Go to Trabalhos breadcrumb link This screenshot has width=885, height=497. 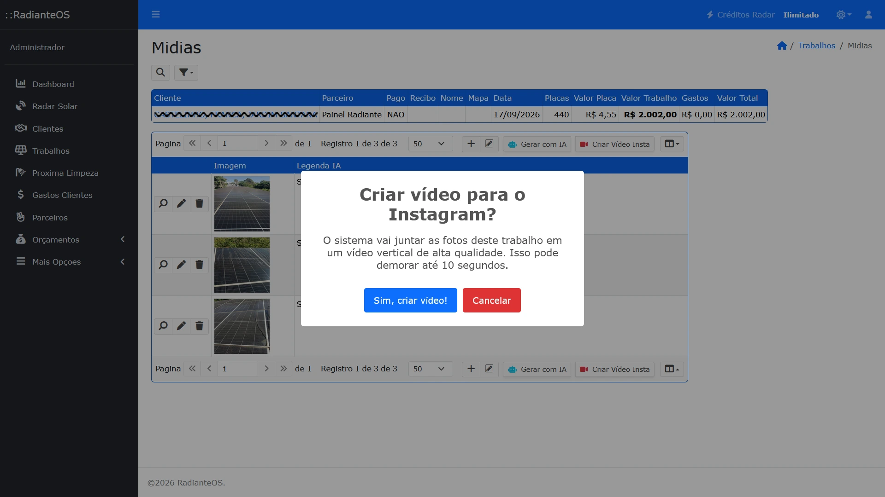(816, 46)
